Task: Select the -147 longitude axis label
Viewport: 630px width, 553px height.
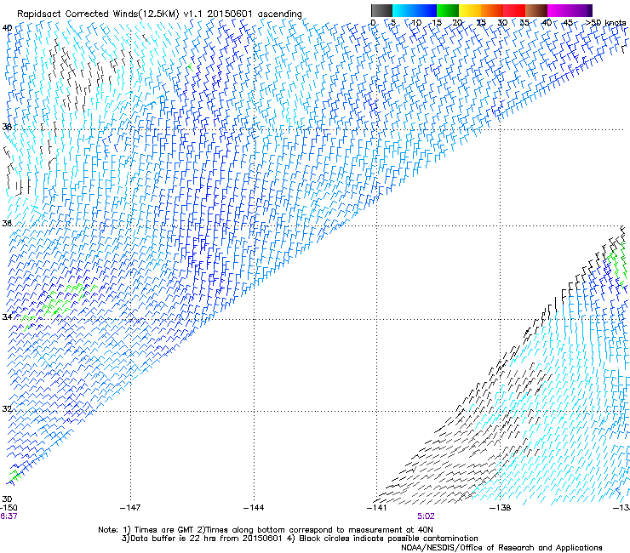Action: (x=130, y=508)
